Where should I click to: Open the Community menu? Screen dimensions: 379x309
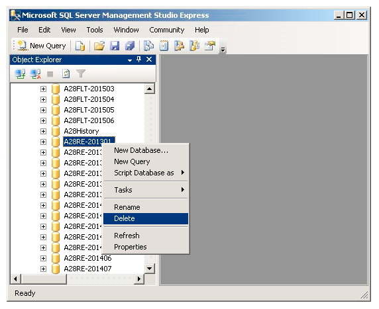(167, 30)
